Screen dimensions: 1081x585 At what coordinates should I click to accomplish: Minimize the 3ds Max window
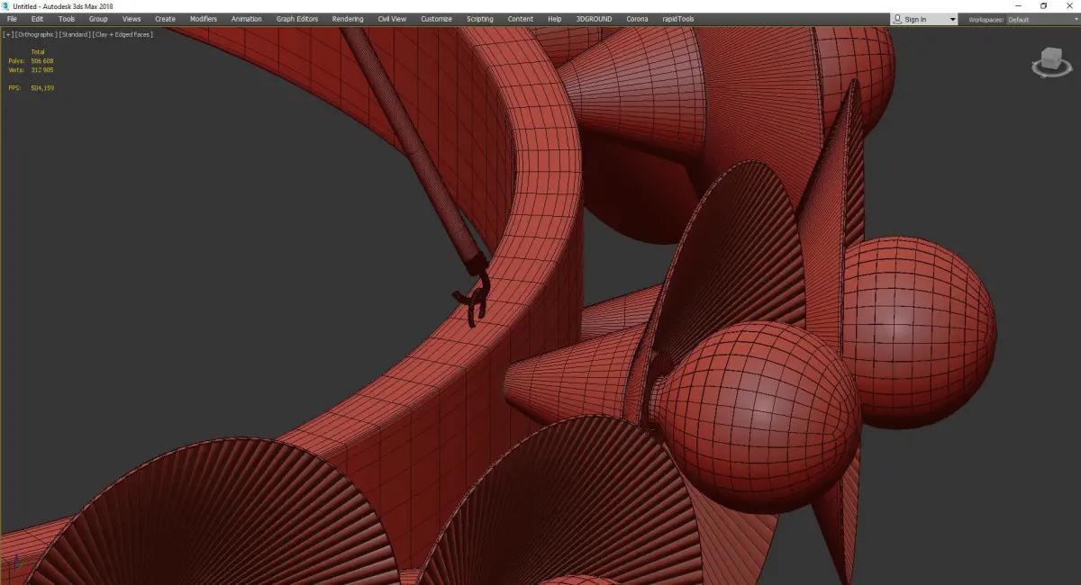coord(1018,6)
